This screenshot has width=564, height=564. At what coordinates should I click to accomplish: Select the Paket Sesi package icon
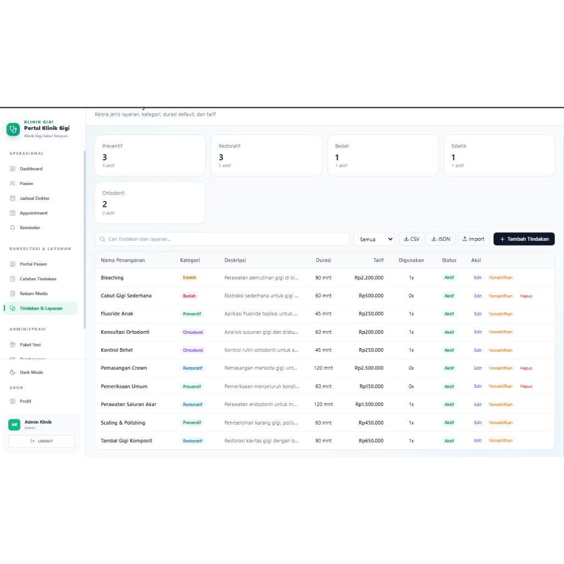tap(13, 345)
